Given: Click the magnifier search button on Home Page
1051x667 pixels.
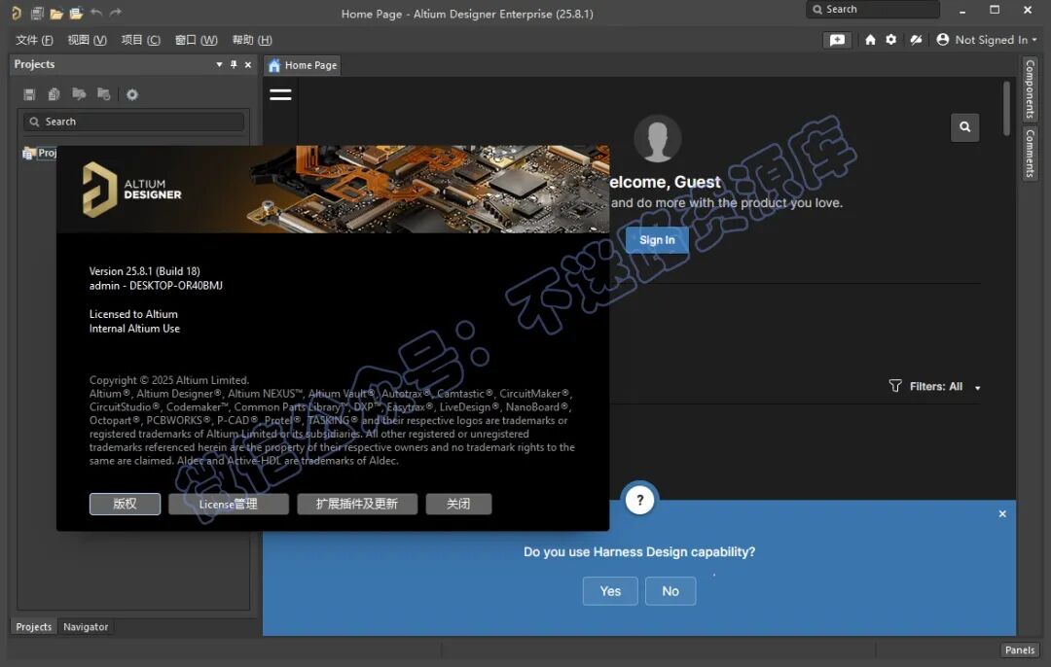Looking at the screenshot, I should (x=964, y=126).
